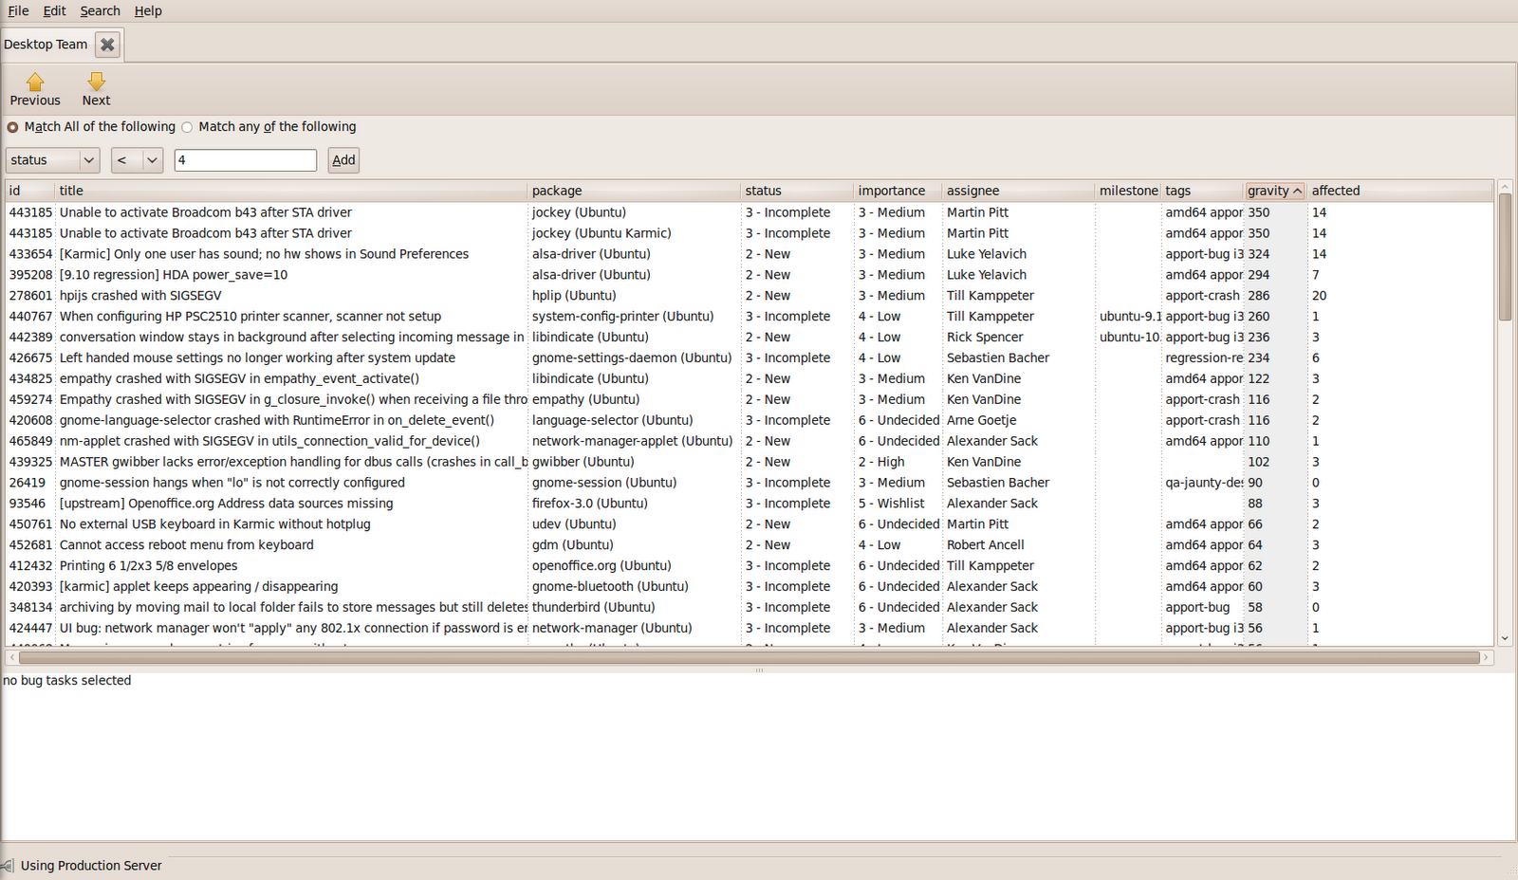Viewport: 1518px width, 880px height.
Task: Sort by the package column header
Action: (x=634, y=191)
